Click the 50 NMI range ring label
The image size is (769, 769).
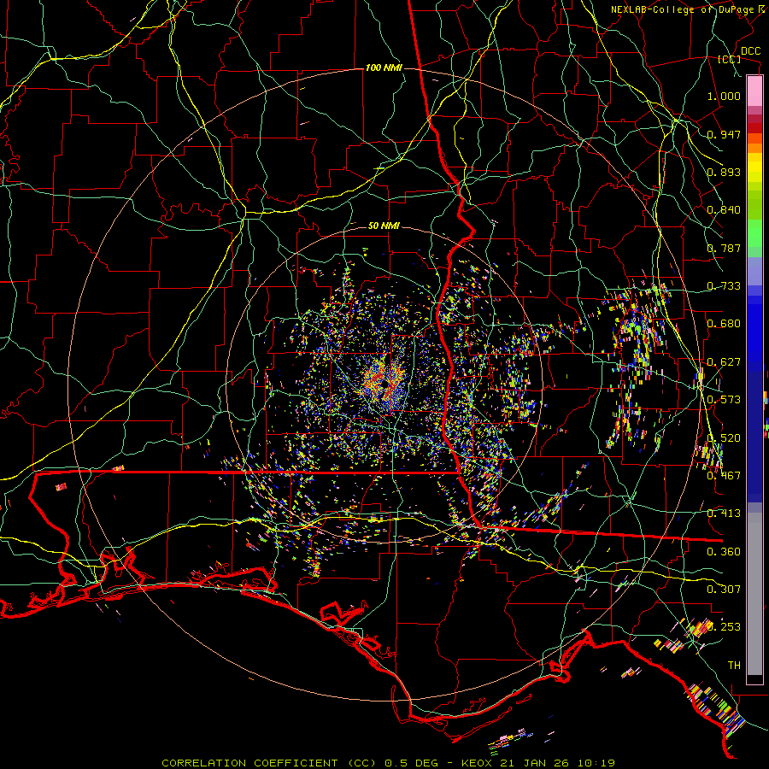coord(384,226)
